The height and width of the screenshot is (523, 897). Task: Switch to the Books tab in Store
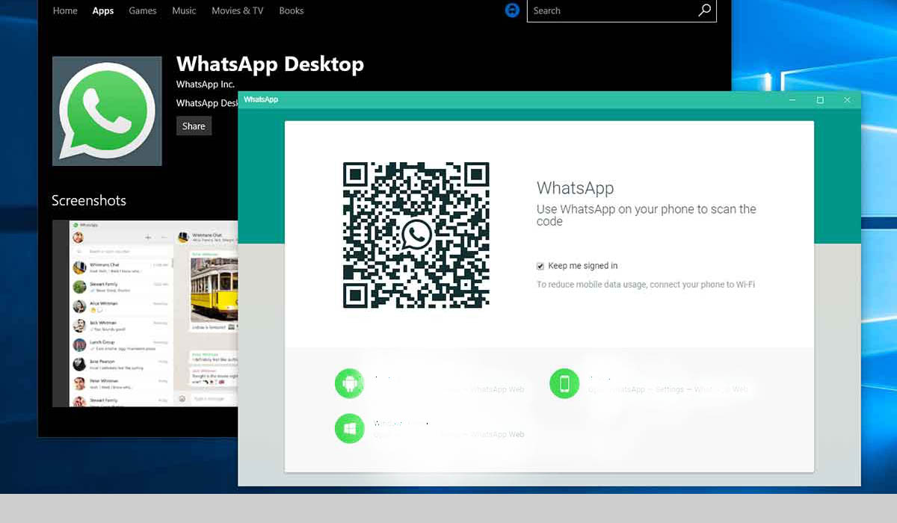[292, 10]
